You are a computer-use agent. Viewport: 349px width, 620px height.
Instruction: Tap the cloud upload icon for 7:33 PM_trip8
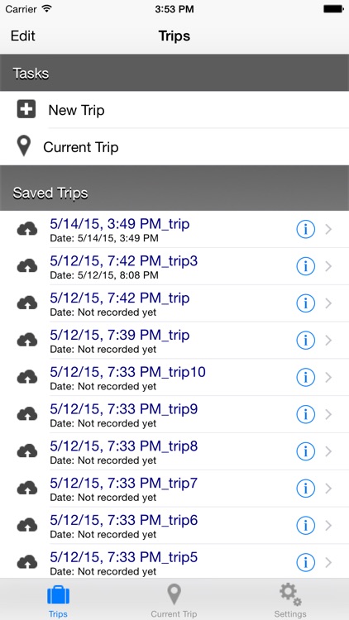[x=27, y=451]
